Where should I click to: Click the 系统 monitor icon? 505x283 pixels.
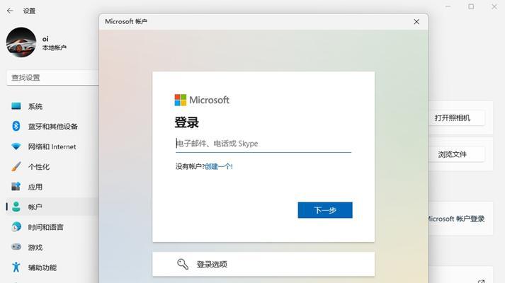click(x=16, y=106)
